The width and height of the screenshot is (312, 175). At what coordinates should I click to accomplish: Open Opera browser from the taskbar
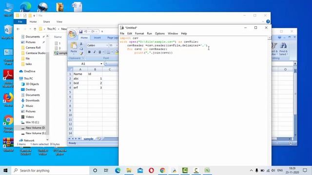click(151, 171)
